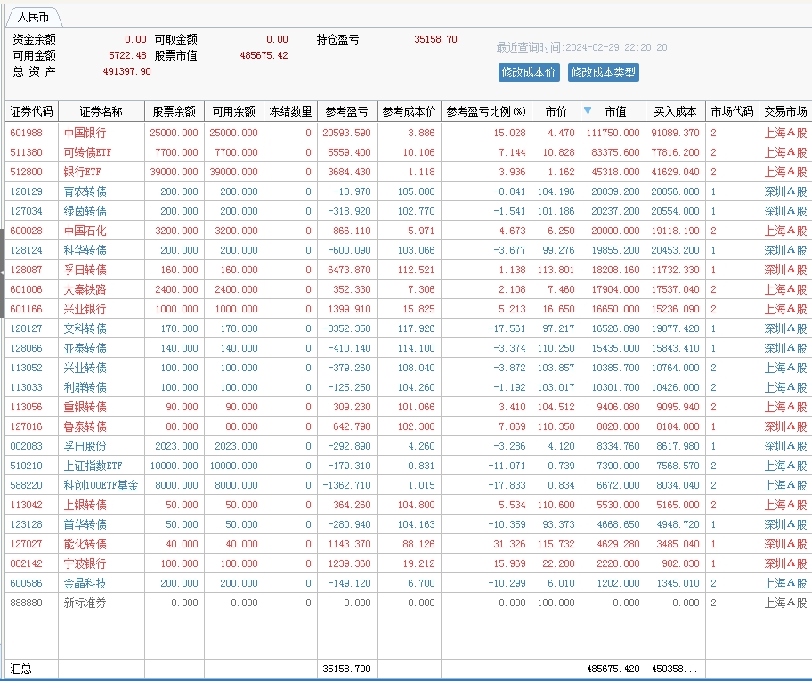Click the 股票余额 column header
The image size is (812, 681).
click(175, 111)
